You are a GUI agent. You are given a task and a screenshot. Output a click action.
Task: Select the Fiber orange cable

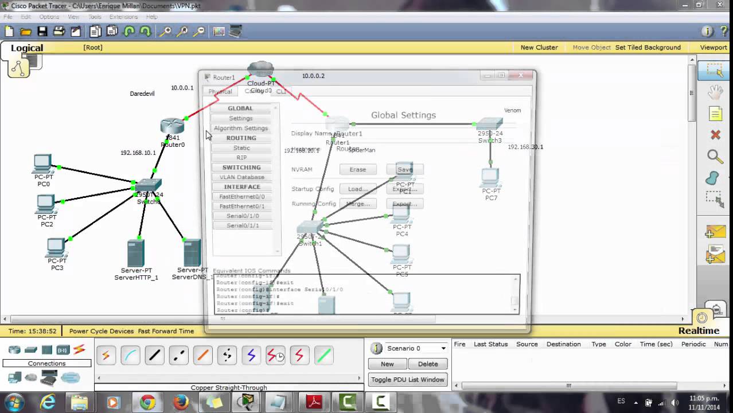[x=202, y=356]
